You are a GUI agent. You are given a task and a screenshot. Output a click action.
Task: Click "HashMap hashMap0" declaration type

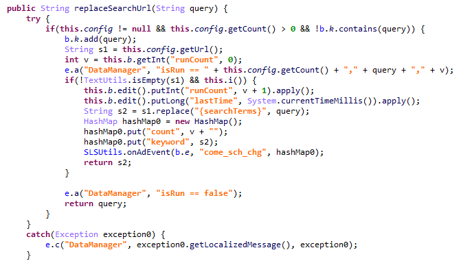[100, 121]
